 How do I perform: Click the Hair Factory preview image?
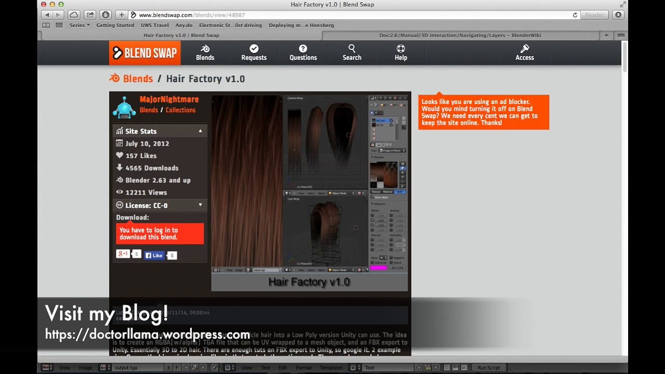310,193
